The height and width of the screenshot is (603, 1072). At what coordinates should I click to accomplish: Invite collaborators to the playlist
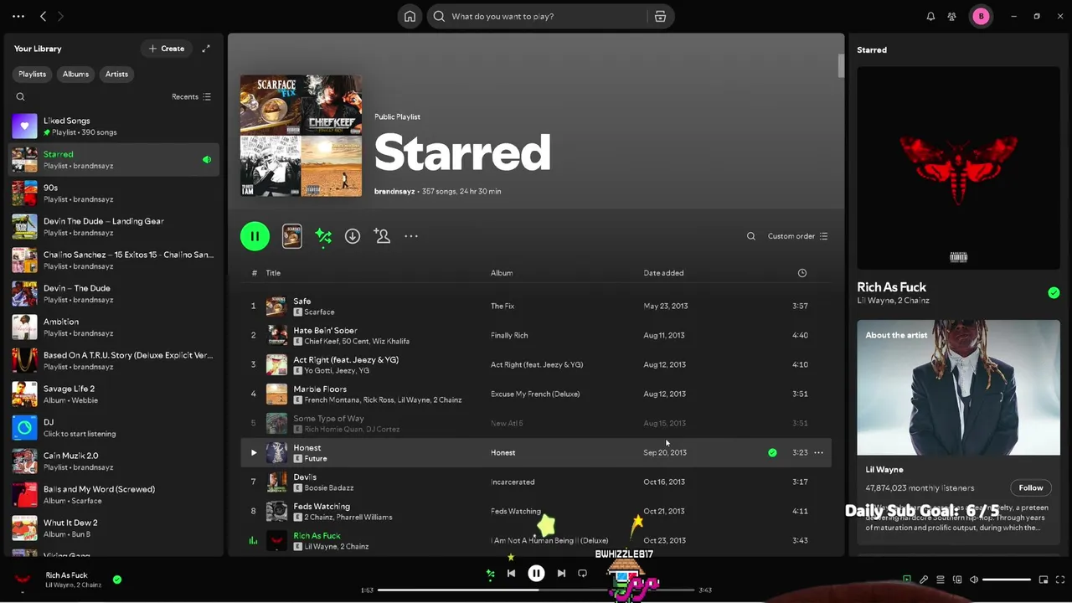[x=382, y=236]
